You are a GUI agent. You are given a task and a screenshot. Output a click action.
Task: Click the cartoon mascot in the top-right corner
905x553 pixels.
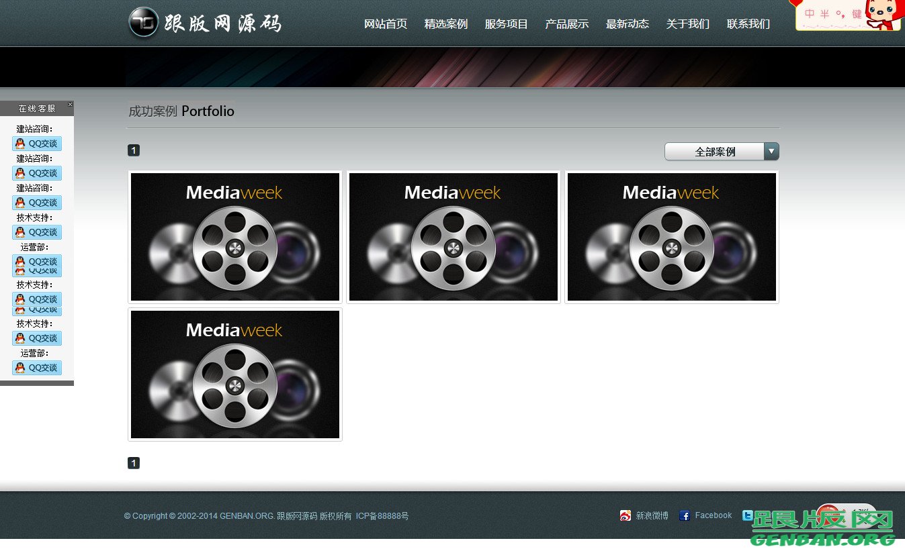point(881,13)
